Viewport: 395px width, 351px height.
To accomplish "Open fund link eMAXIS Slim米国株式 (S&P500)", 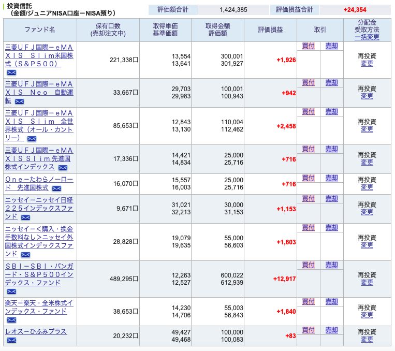I will pos(39,55).
